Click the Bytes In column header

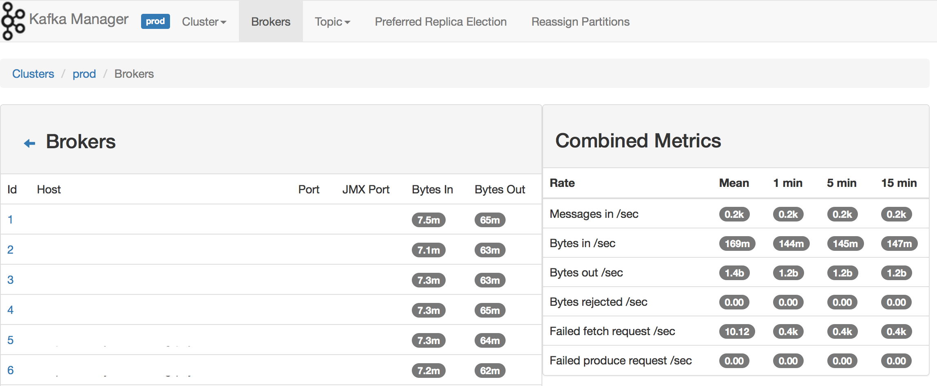click(x=432, y=189)
